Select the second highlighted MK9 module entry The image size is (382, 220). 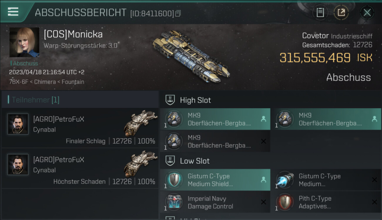[x=326, y=119]
